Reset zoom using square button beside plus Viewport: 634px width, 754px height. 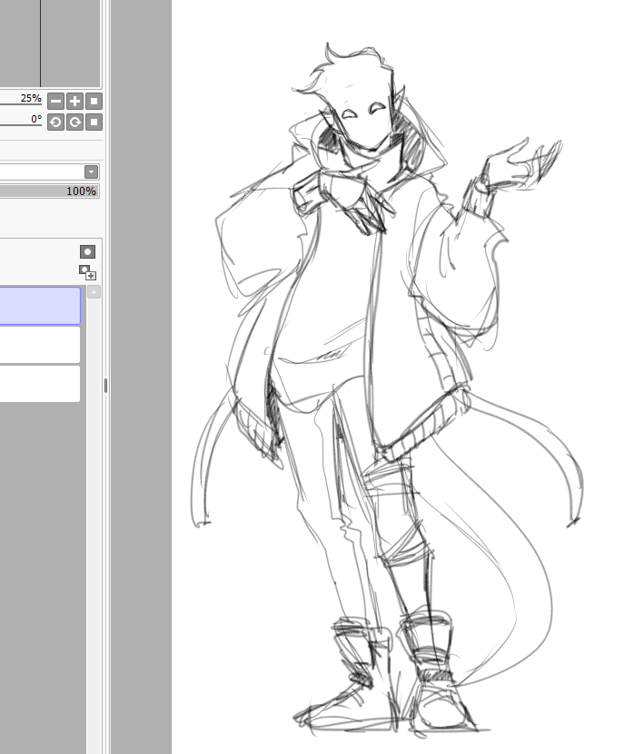pos(94,102)
